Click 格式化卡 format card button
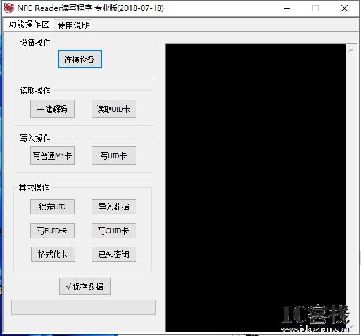Screen dimensions: 361x336 click(53, 254)
